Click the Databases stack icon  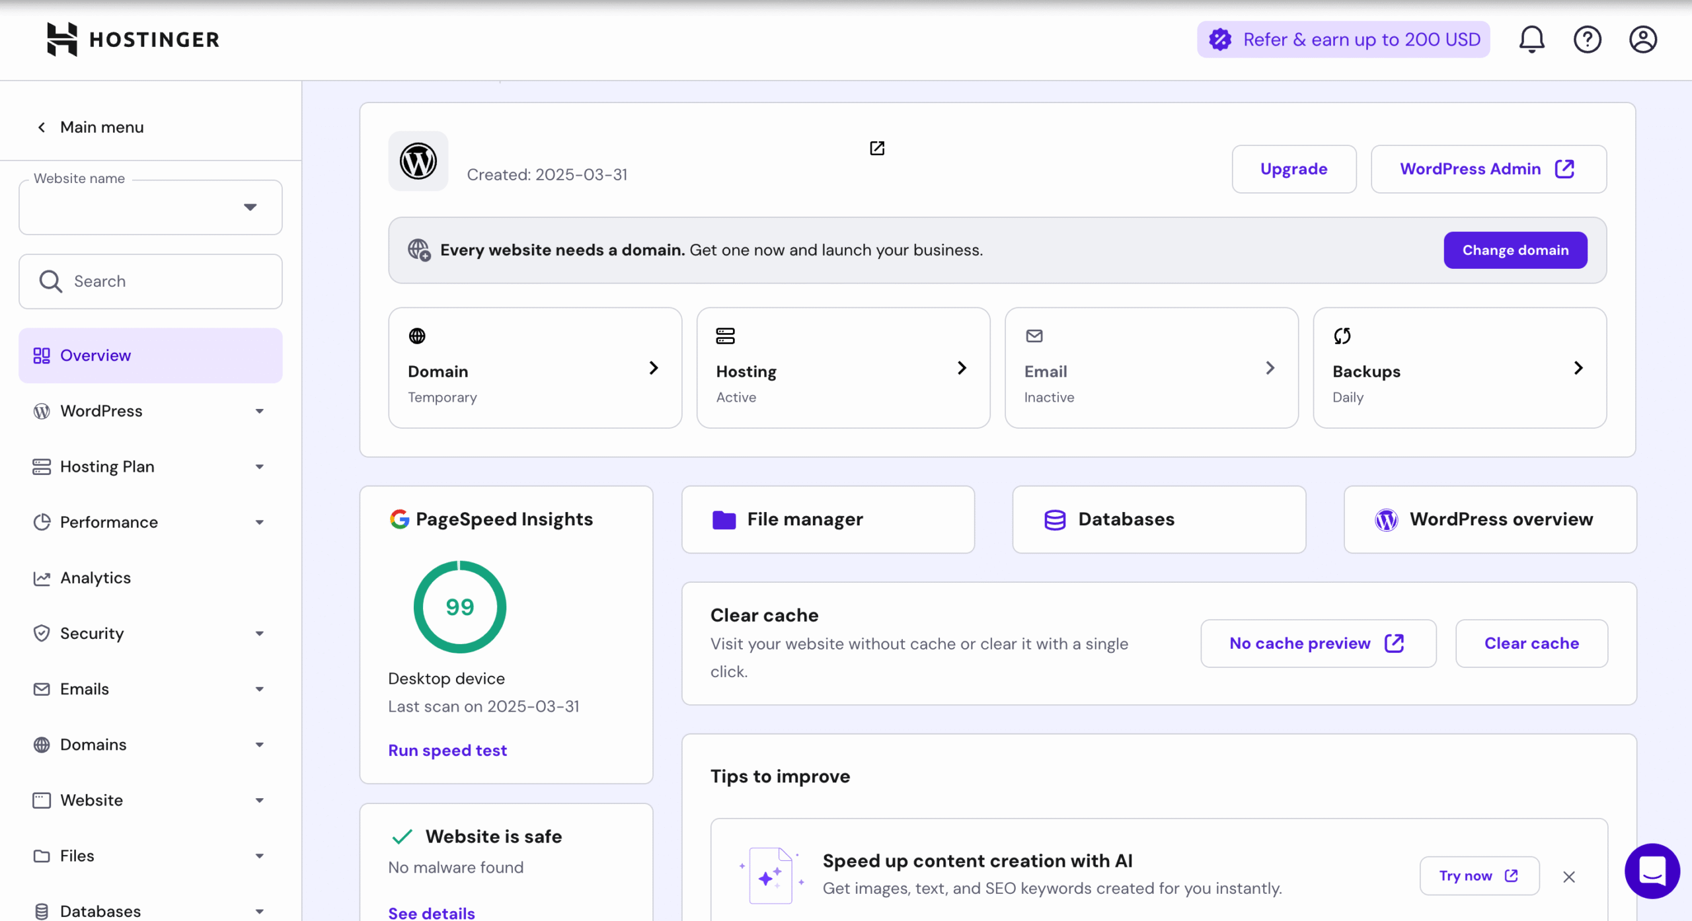coord(1055,520)
